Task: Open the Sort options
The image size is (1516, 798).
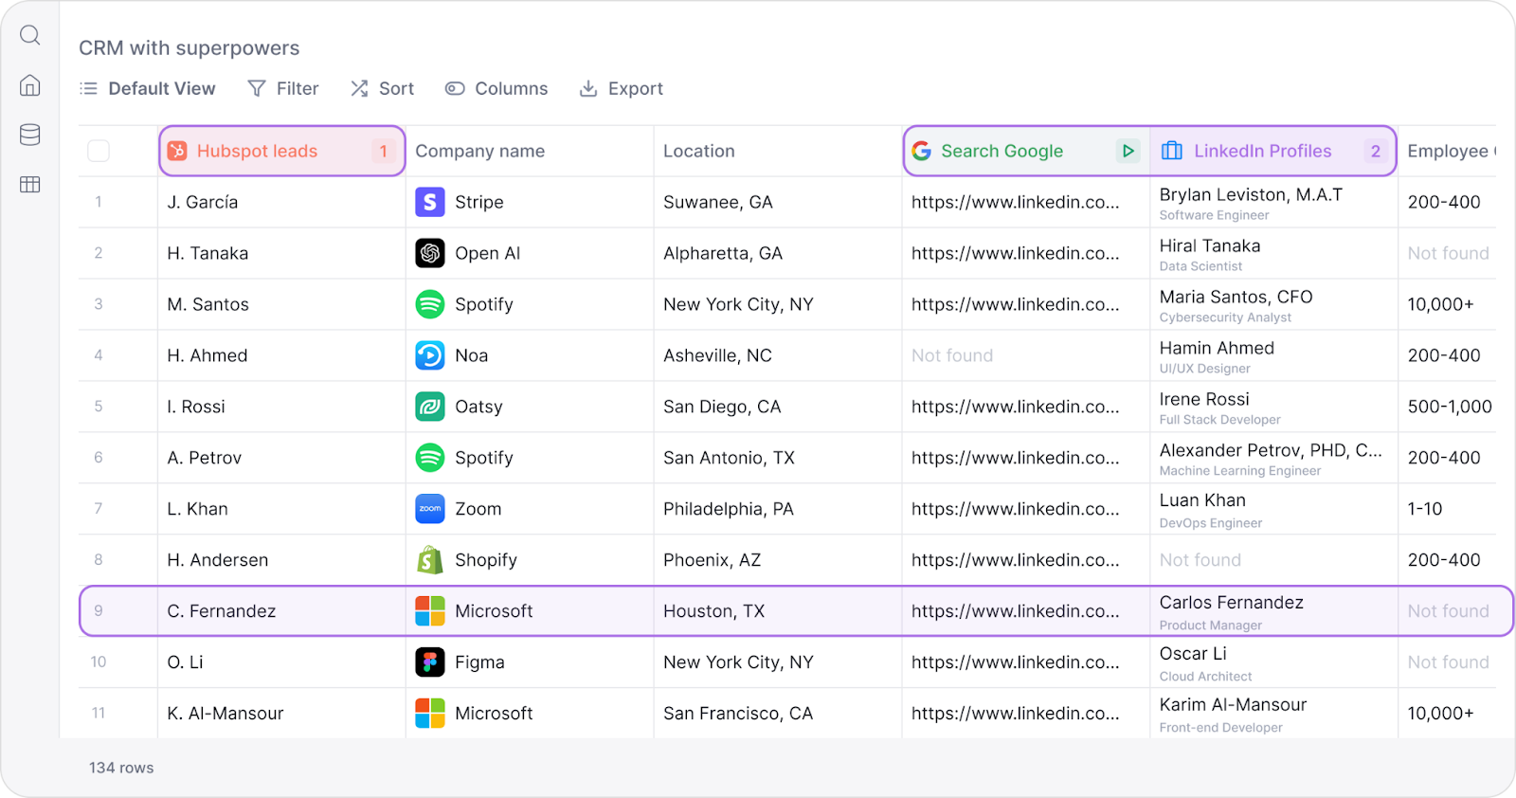Action: pyautogui.click(x=382, y=88)
